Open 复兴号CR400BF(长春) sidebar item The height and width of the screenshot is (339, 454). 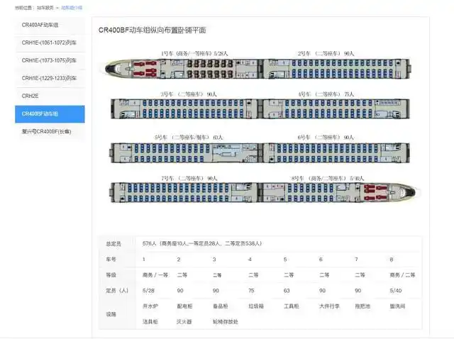50,132
